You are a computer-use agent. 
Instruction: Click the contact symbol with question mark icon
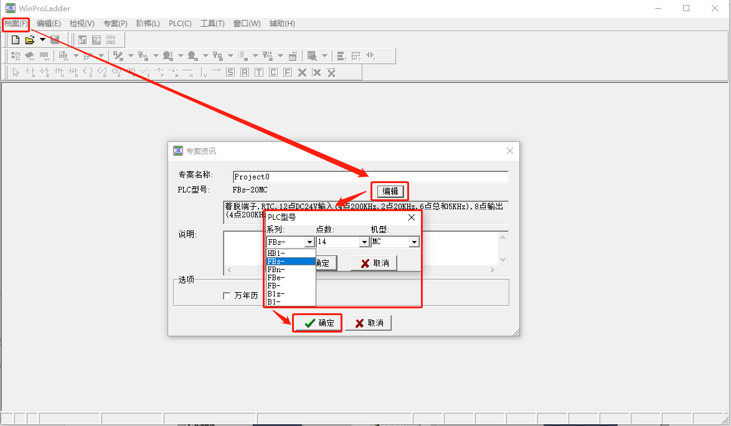point(370,56)
